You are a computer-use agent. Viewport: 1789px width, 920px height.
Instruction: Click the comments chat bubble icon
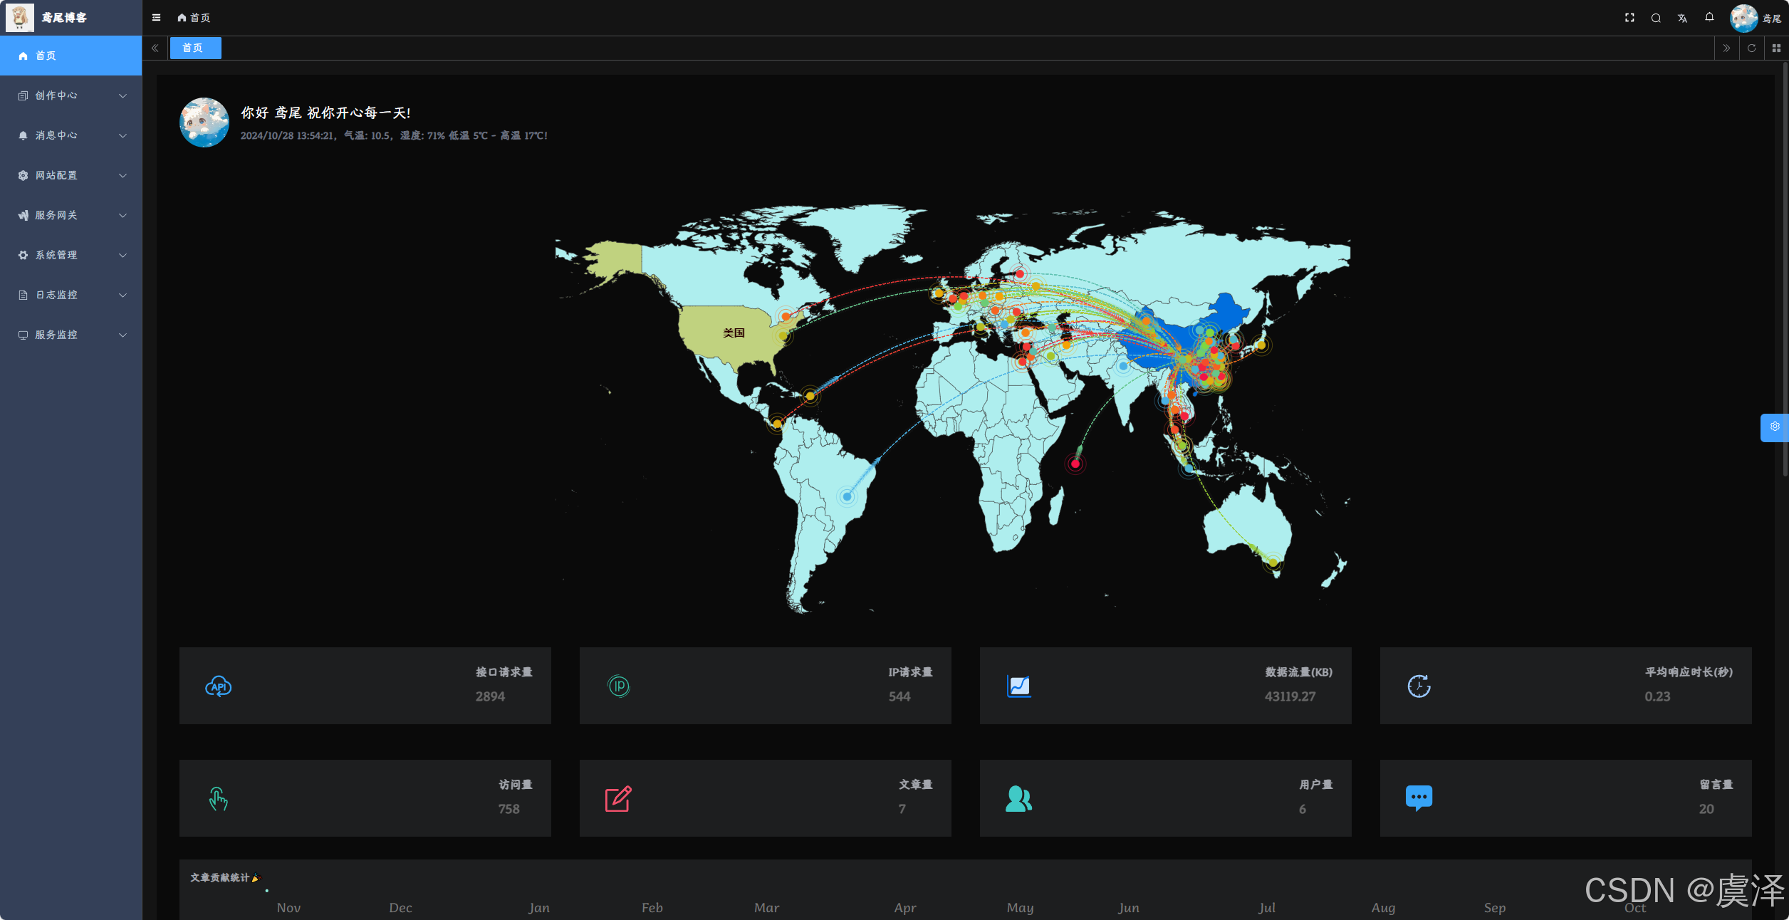(1419, 798)
